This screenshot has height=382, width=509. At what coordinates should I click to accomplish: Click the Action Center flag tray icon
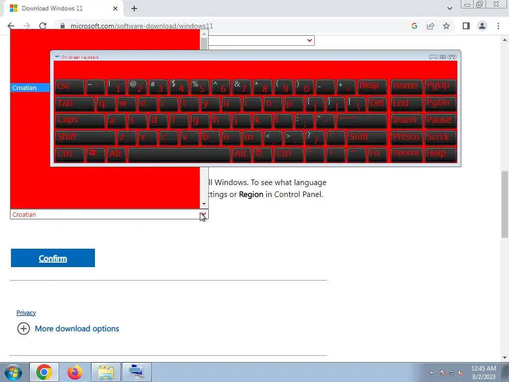click(442, 373)
